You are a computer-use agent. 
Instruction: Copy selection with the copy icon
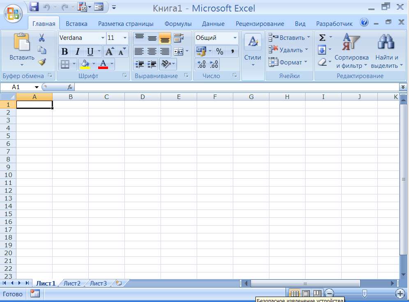42,50
